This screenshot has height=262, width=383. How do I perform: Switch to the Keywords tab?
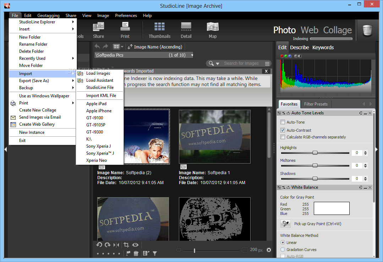(323, 47)
